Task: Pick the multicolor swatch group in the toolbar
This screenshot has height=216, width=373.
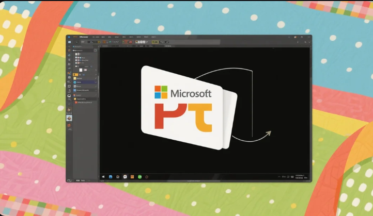Action: coord(141,42)
